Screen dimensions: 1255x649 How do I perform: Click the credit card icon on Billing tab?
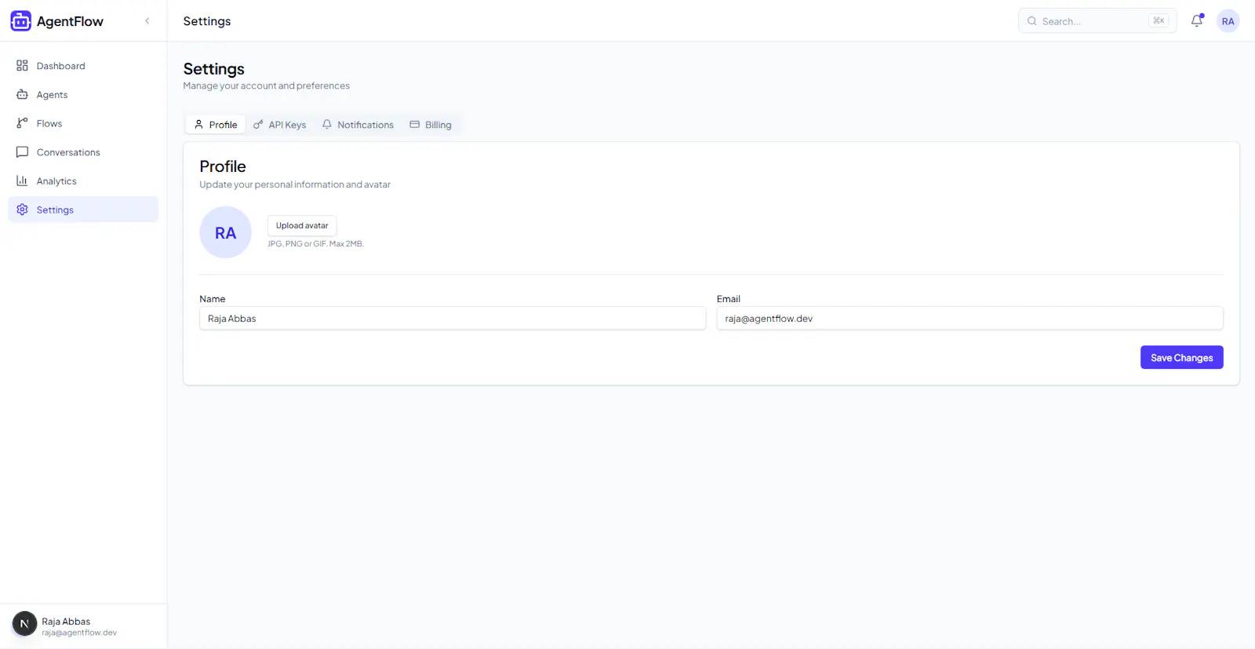click(414, 125)
